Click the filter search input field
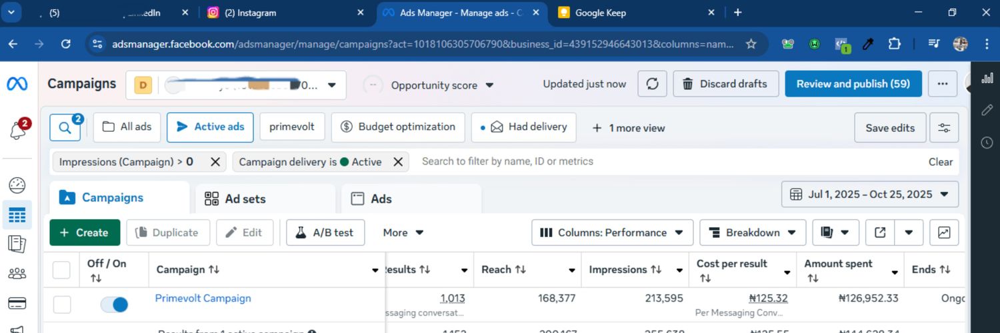Screen dimensions: 1000x333 point(667,161)
